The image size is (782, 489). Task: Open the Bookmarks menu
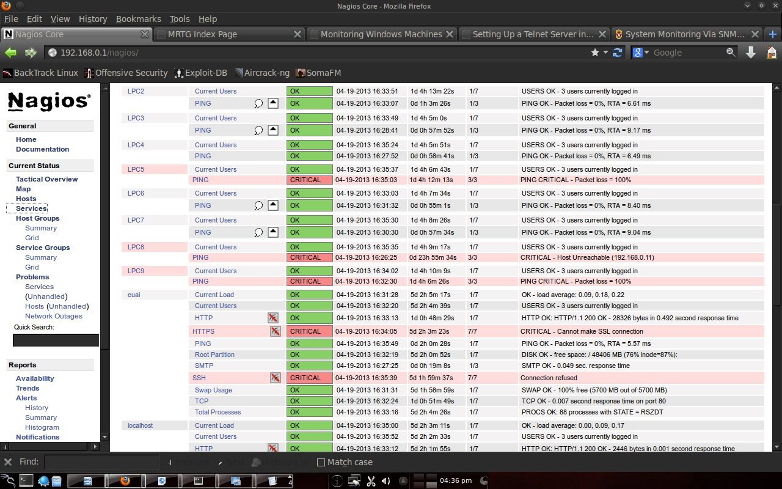(x=138, y=19)
